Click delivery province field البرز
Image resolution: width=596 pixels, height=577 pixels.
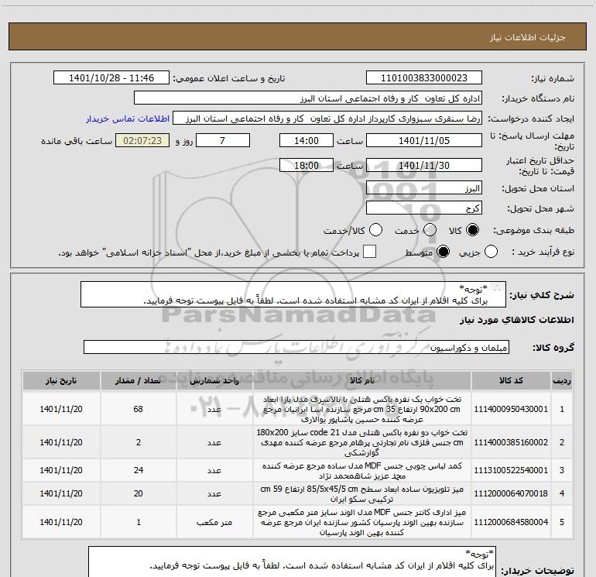pos(424,188)
